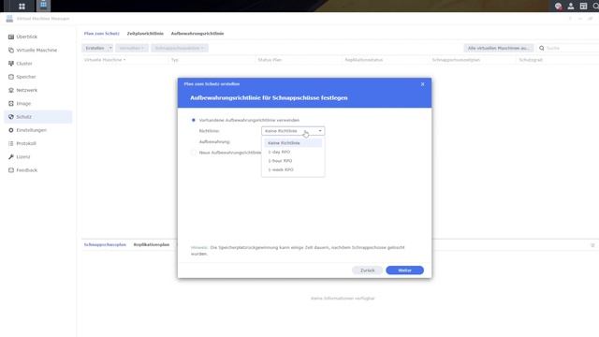
Task: Sort by the Schutzgrad column header
Action: point(531,60)
